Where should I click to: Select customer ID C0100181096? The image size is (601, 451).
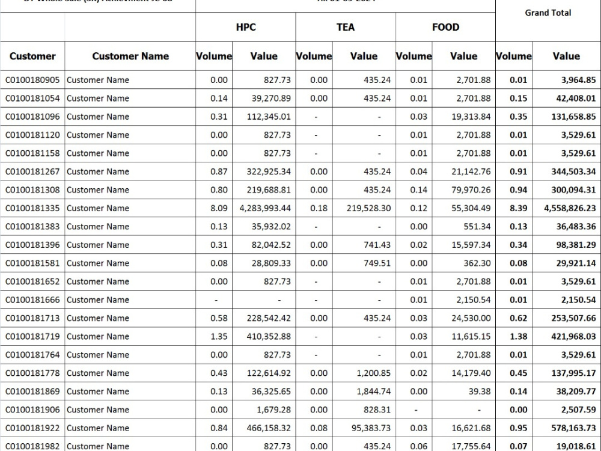pos(32,117)
